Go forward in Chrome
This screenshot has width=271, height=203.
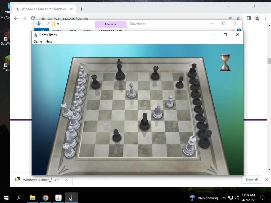[24, 18]
